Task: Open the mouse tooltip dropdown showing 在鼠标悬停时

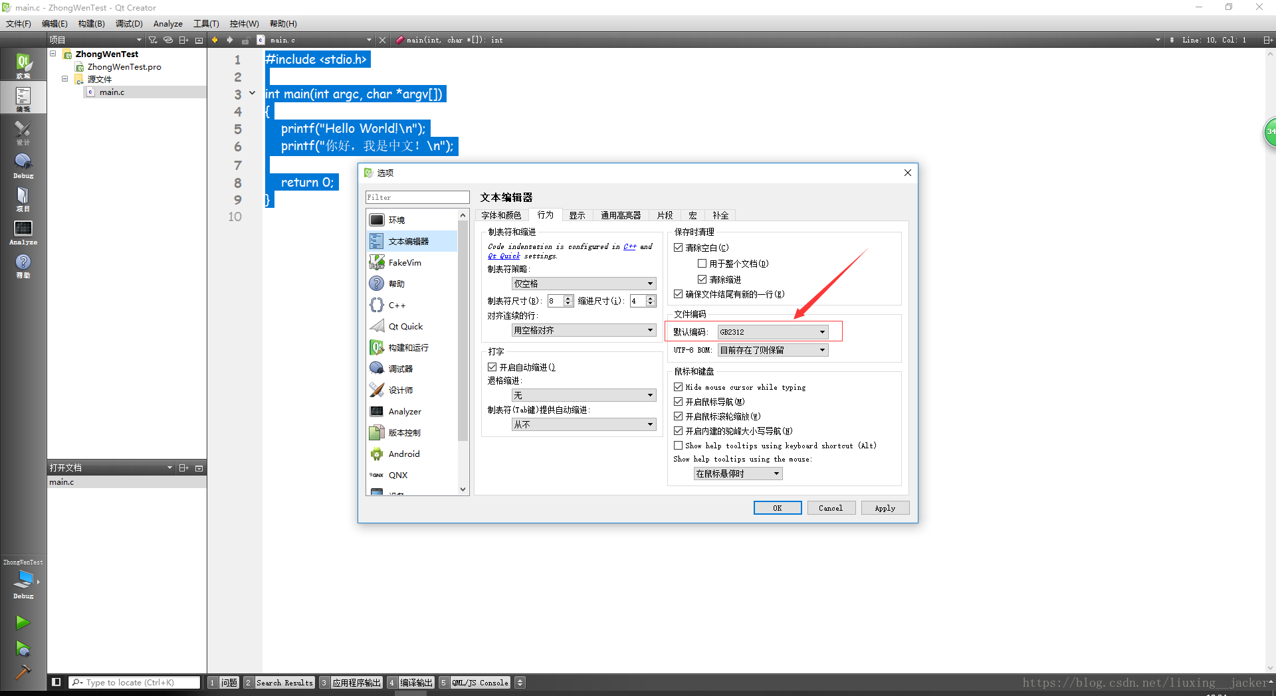Action: [738, 474]
